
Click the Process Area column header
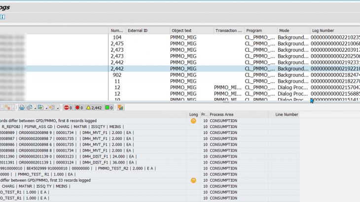221,115
